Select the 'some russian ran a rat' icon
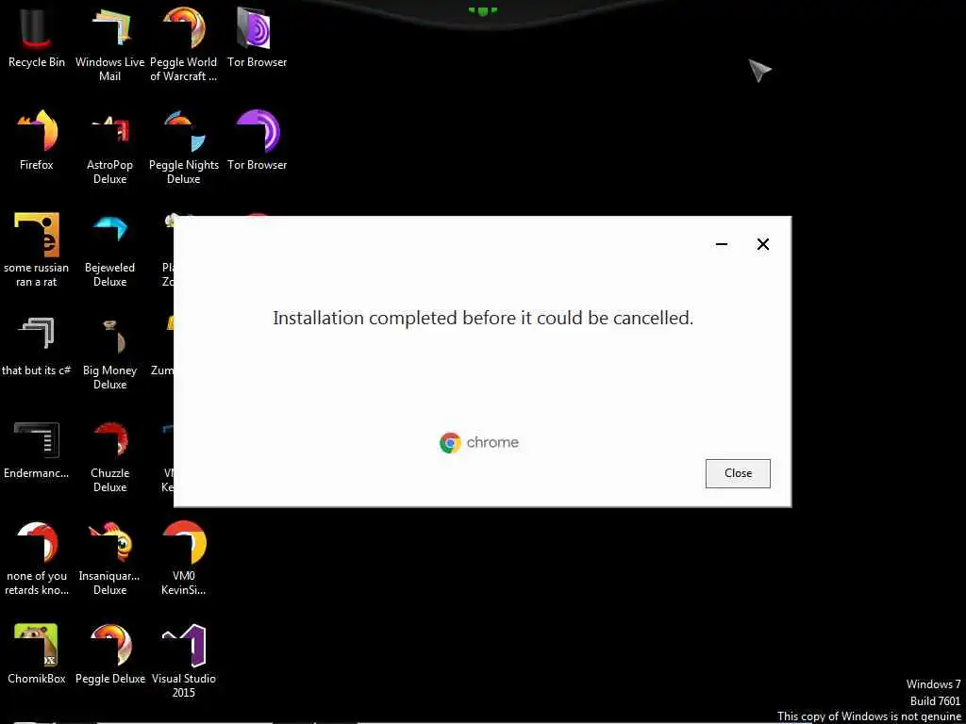This screenshot has width=966, height=724. pos(37,249)
